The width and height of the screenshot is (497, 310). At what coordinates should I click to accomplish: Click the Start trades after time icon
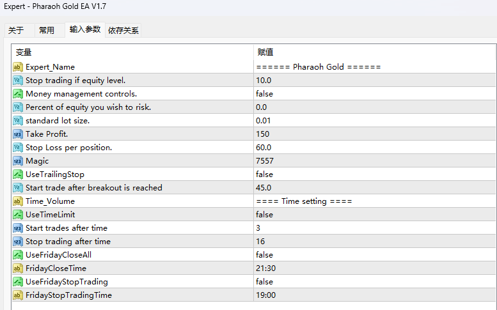18,228
